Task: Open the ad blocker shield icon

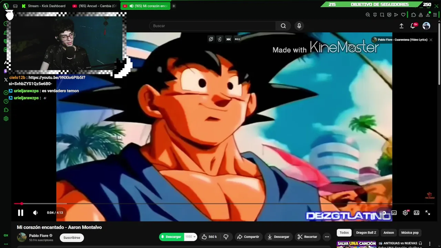Action: click(389, 15)
